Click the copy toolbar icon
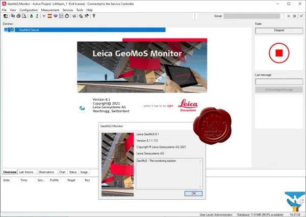This screenshot has width=306, height=217. coord(13,16)
